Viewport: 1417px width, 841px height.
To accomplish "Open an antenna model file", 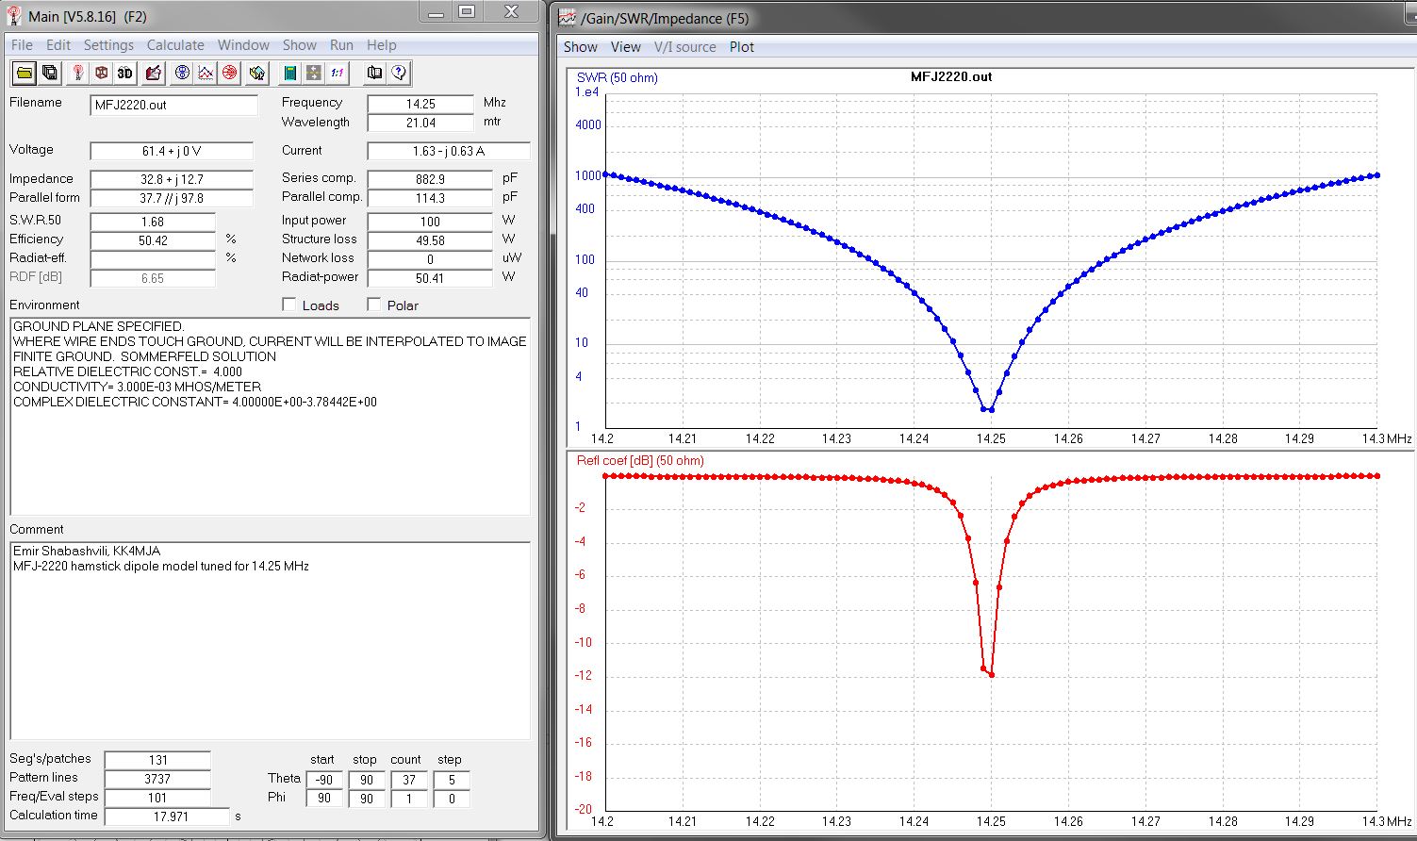I will coord(23,73).
